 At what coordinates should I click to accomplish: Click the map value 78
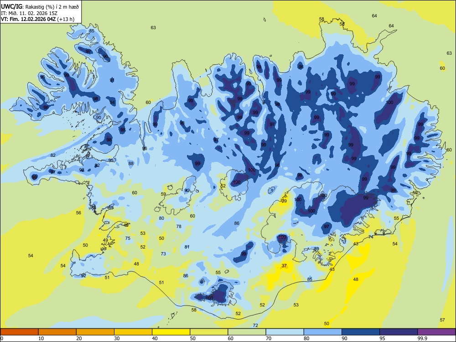pyautogui.click(x=179, y=226)
